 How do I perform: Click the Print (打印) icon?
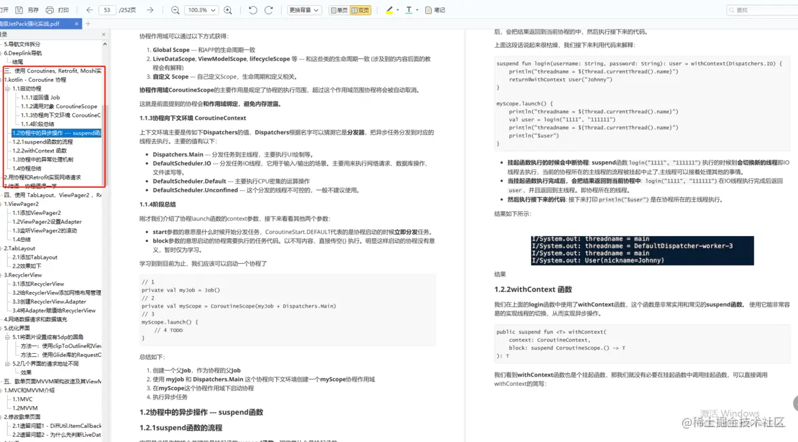click(x=50, y=10)
